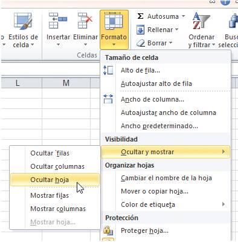Select Ocultar hoja in submenu
The image size is (238, 251).
55,180
